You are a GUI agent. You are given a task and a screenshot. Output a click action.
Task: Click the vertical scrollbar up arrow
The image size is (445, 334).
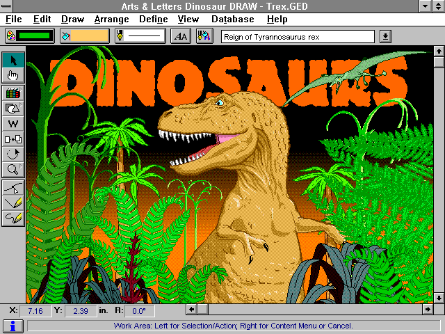coord(439,51)
